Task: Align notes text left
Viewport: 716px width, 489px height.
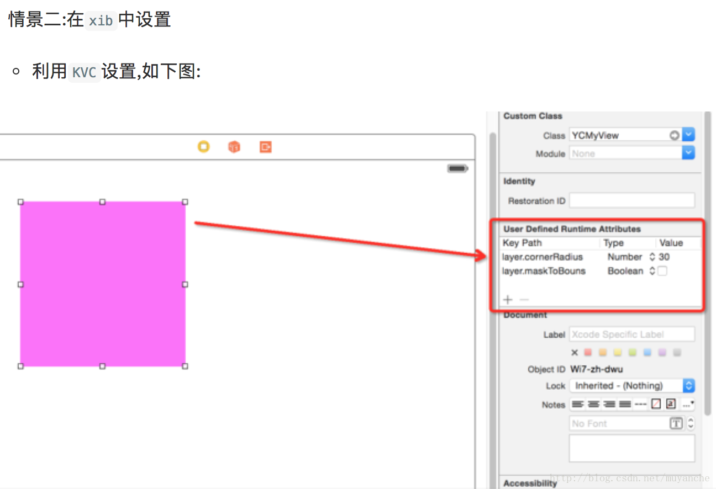Action: [577, 405]
